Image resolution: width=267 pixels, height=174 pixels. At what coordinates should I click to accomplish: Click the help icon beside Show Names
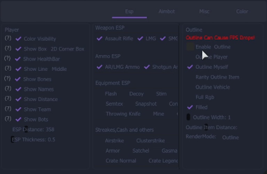(x=8, y=88)
